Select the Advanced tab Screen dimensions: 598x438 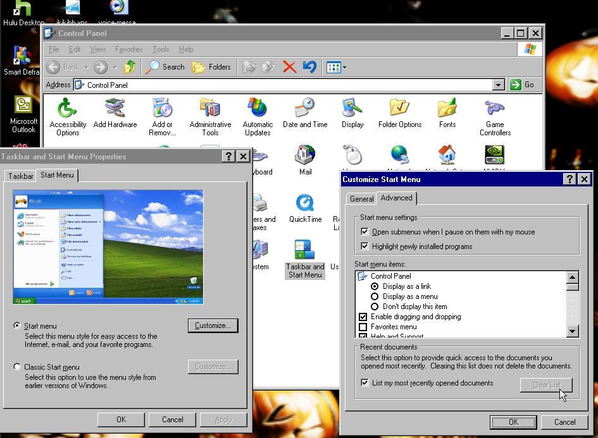pos(396,198)
